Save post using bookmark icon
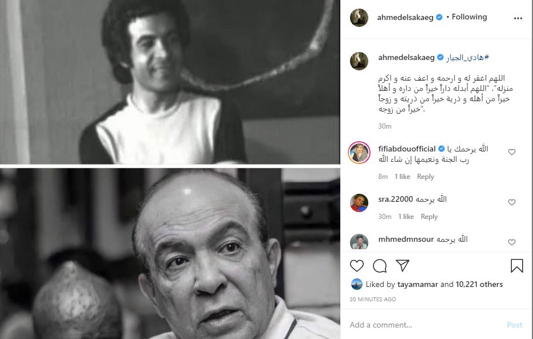This screenshot has height=339, width=533. (516, 266)
